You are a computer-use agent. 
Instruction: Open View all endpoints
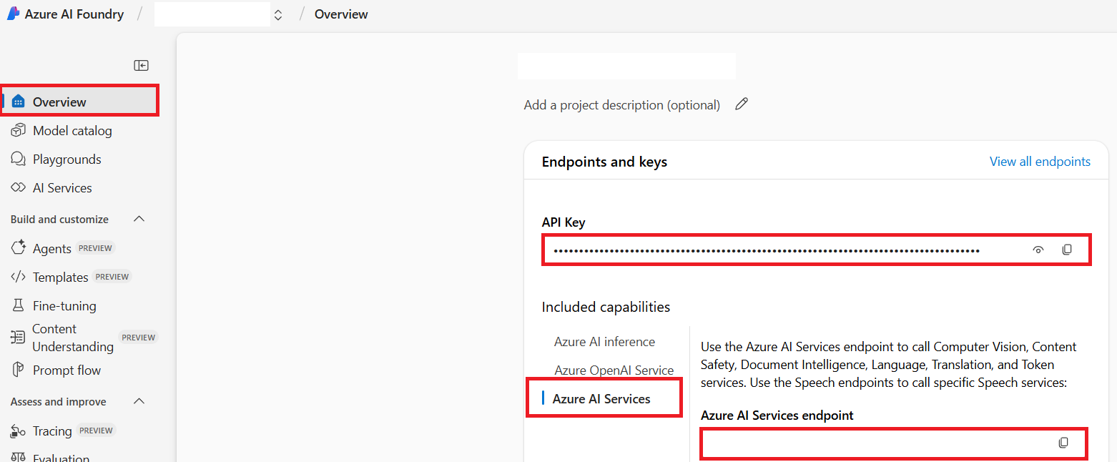[1040, 161]
